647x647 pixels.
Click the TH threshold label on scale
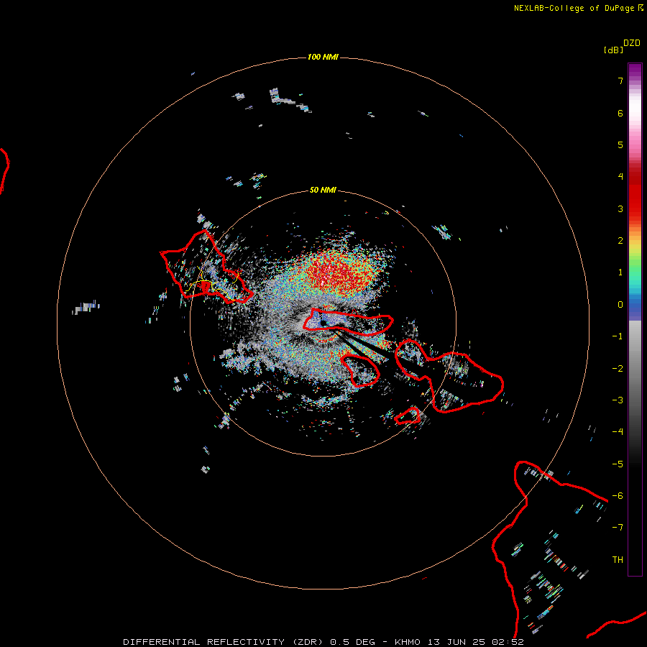(x=618, y=560)
